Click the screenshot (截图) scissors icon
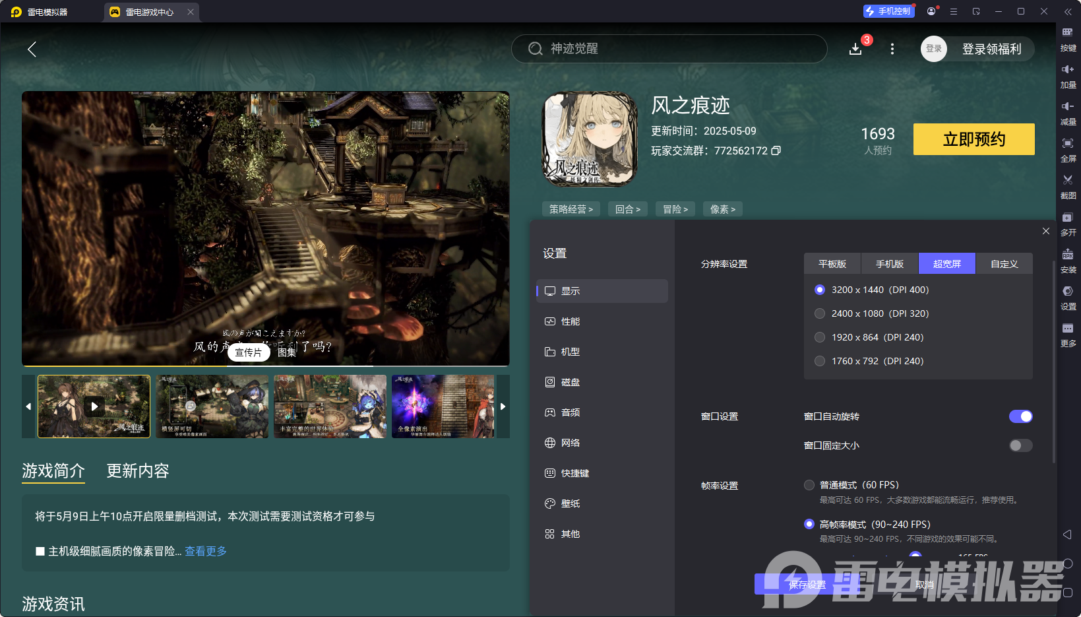The height and width of the screenshot is (617, 1081). tap(1068, 180)
